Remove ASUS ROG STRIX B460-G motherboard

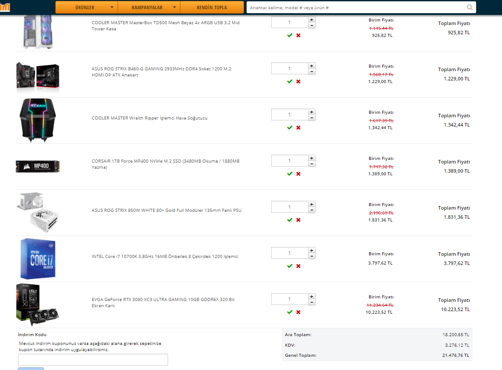point(298,81)
